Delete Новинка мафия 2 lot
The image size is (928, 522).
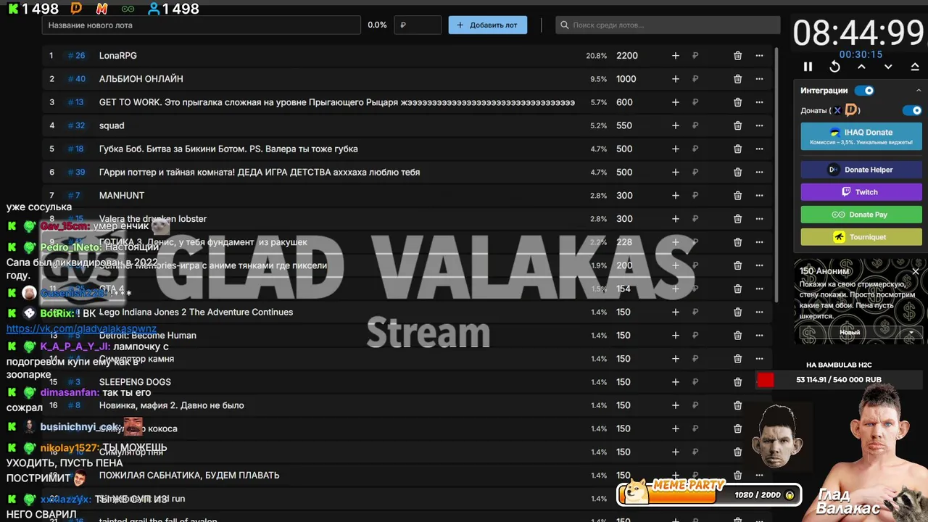(x=737, y=405)
